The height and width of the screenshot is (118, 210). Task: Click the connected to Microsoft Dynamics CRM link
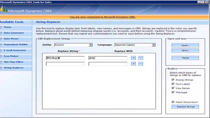pos(103,17)
